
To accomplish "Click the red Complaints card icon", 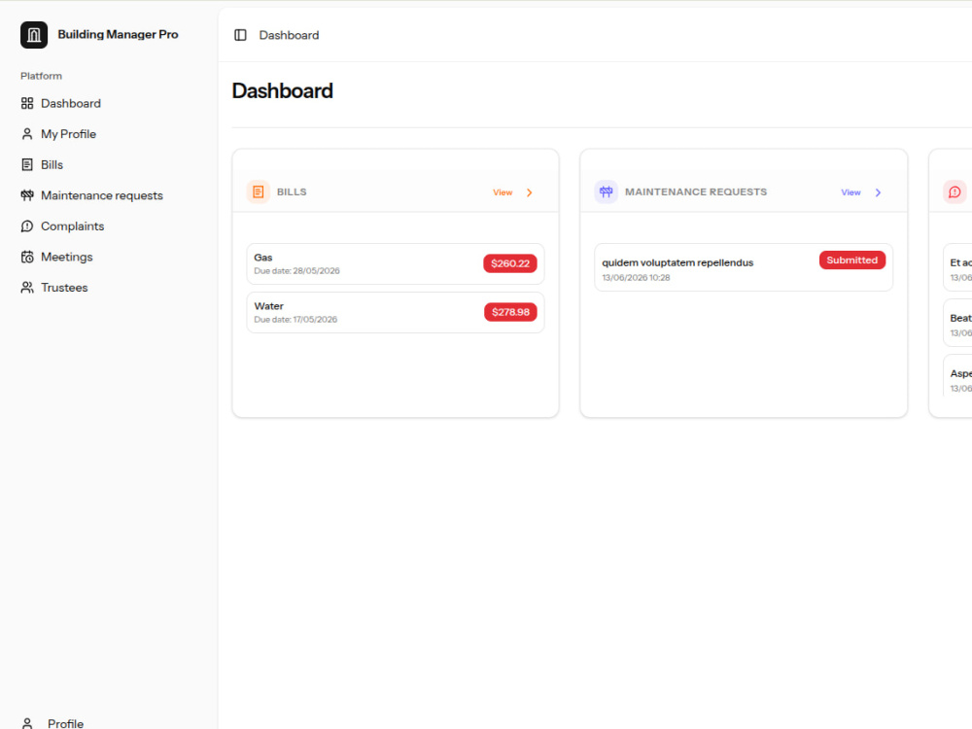I will [x=955, y=192].
